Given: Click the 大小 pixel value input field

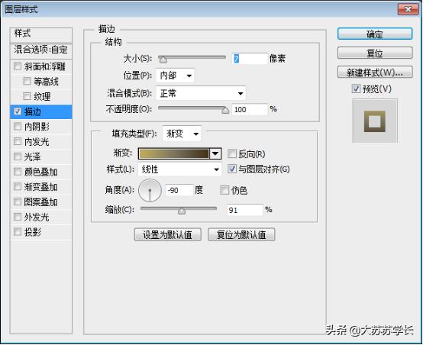Looking at the screenshot, I should pyautogui.click(x=250, y=59).
